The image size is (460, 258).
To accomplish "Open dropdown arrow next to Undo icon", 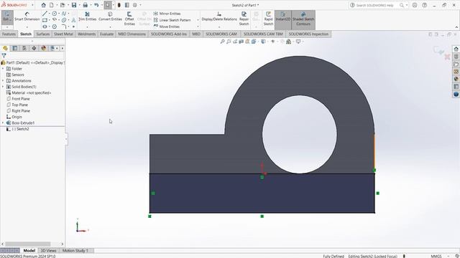I will (101, 5).
